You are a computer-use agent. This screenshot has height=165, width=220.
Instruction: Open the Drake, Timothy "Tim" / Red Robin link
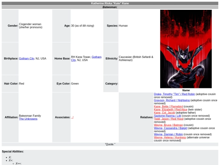[x=174, y=94]
